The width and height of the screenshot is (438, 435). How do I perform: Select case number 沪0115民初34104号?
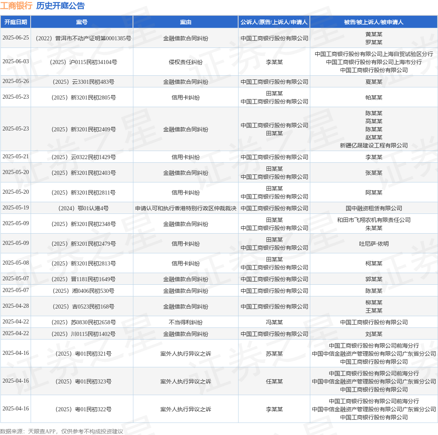tap(83, 62)
